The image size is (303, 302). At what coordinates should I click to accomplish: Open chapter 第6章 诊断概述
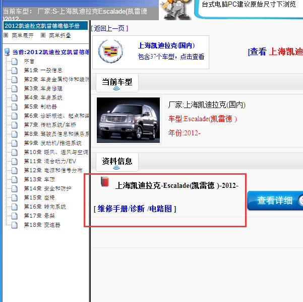[x=56, y=116]
